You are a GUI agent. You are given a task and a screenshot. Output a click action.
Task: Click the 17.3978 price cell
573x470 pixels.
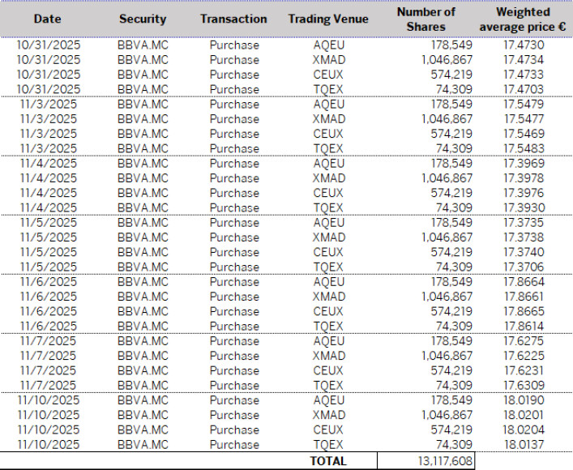[x=523, y=178]
